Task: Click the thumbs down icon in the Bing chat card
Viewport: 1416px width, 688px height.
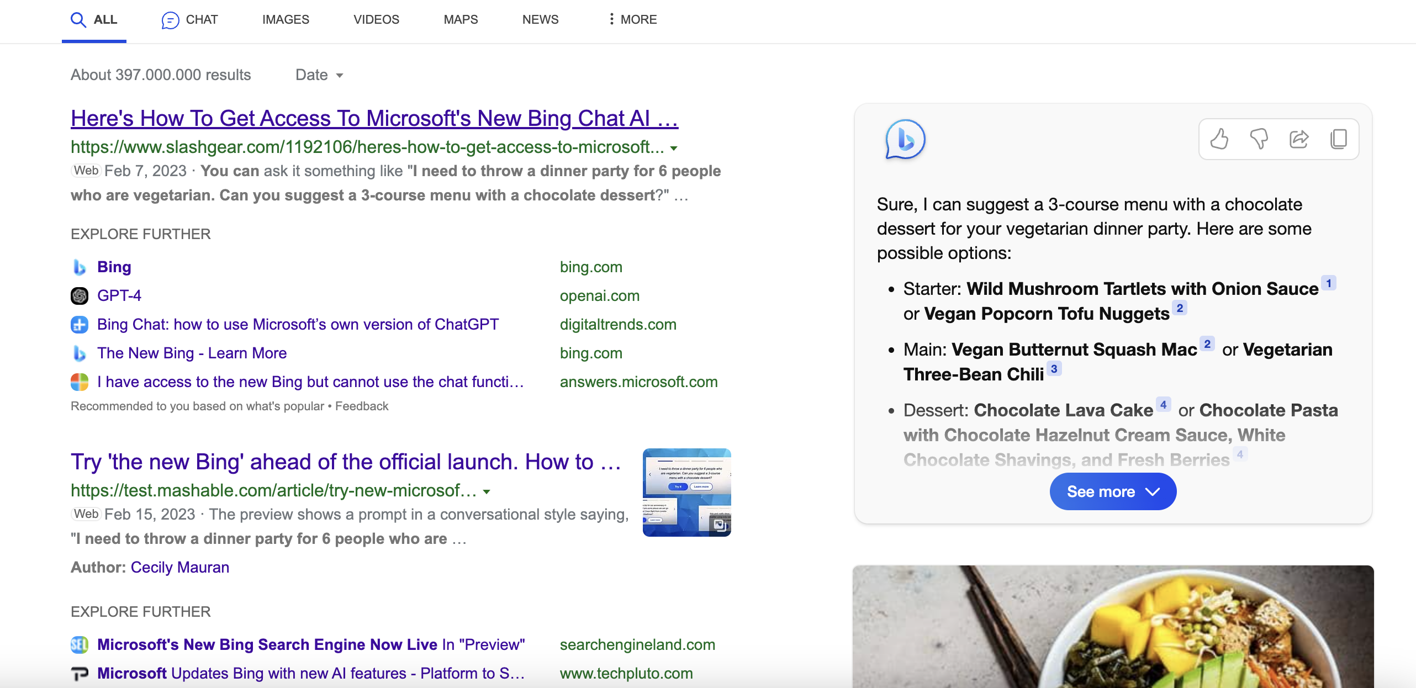Action: click(x=1259, y=139)
